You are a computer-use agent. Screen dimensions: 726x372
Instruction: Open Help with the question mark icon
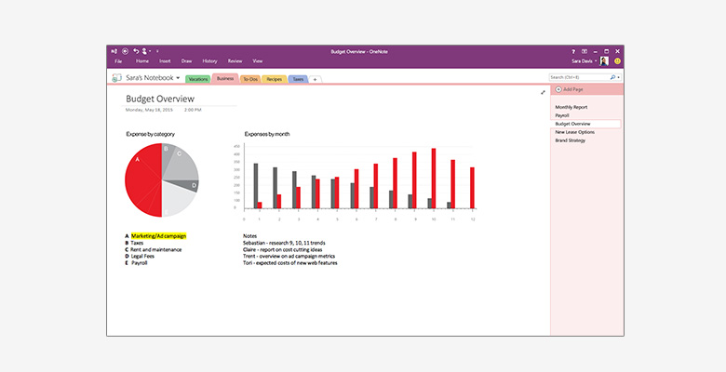click(573, 50)
